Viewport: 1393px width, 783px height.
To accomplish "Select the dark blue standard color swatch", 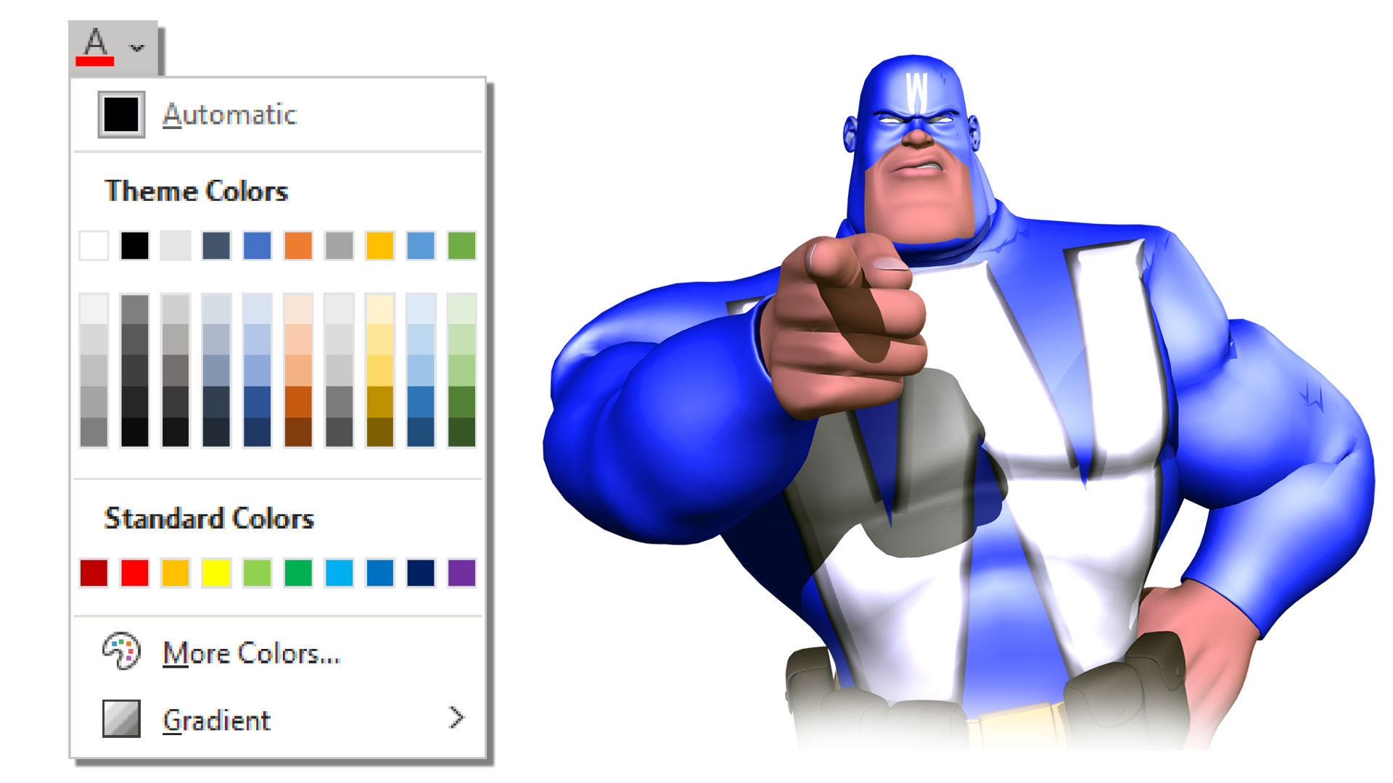I will [421, 571].
